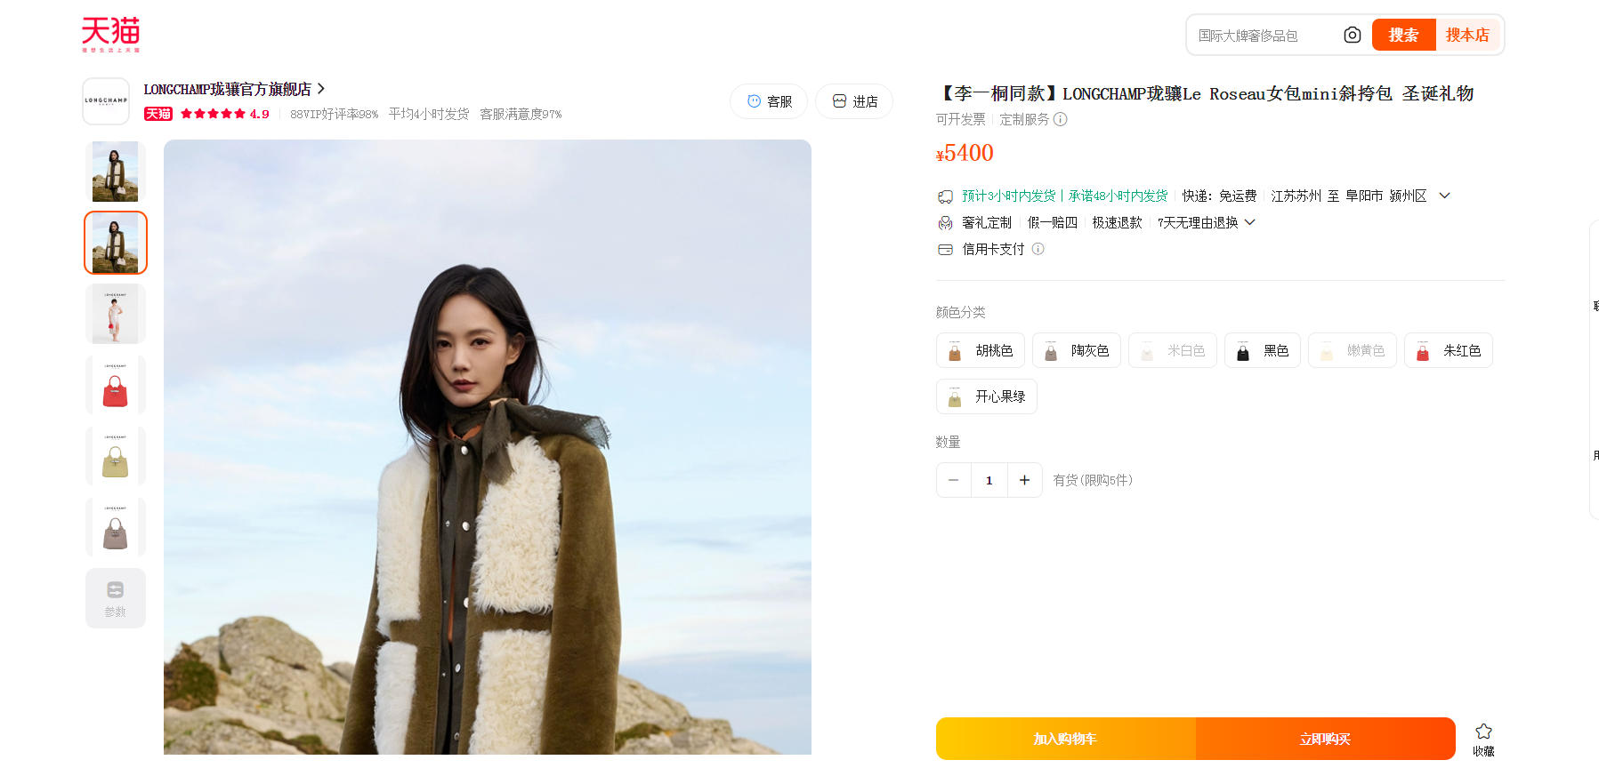Click the 客服 customer service button
The height and width of the screenshot is (768, 1599).
[x=769, y=101]
